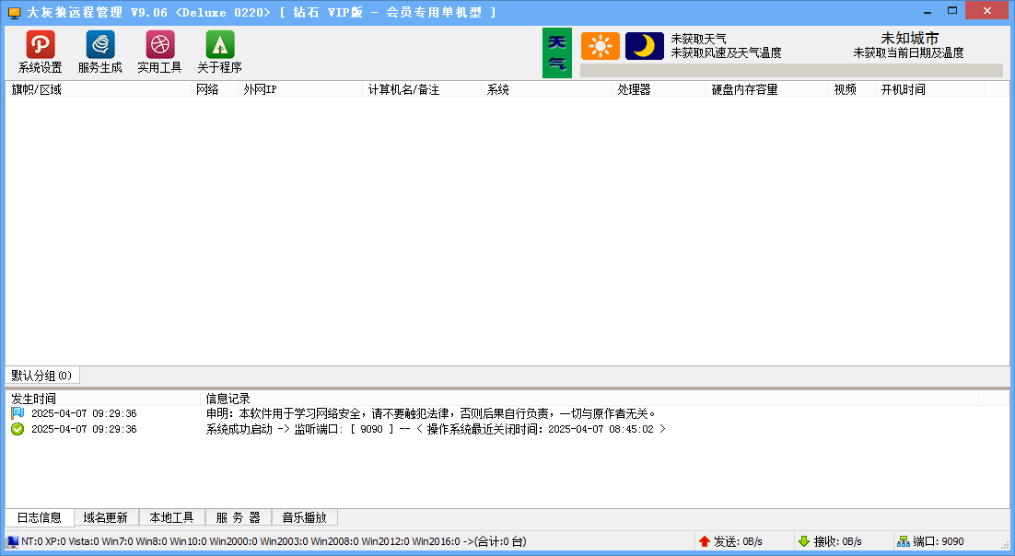Select the 默认分组(0) group tab
This screenshot has height=556, width=1015.
41,376
